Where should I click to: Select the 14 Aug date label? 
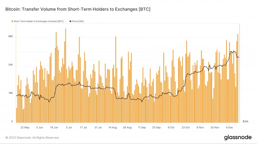coord(113,128)
